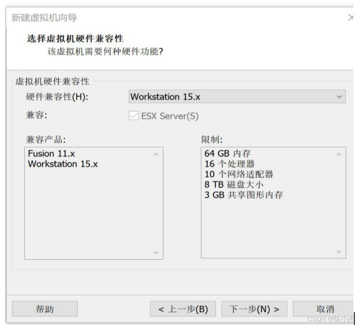Toggle the ESX Server(S) checkbox
This screenshot has width=356, height=325.
[x=134, y=116]
